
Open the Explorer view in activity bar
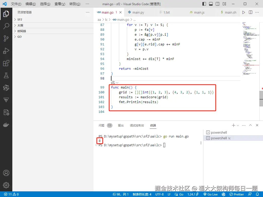coord(6,14)
